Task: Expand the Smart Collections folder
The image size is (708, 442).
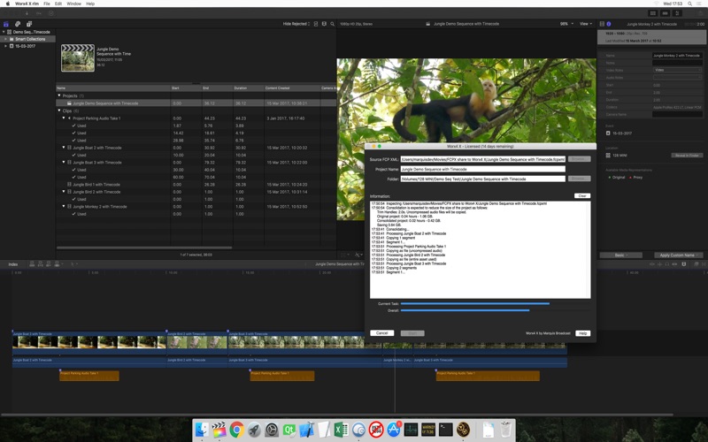Action: [x=5, y=39]
